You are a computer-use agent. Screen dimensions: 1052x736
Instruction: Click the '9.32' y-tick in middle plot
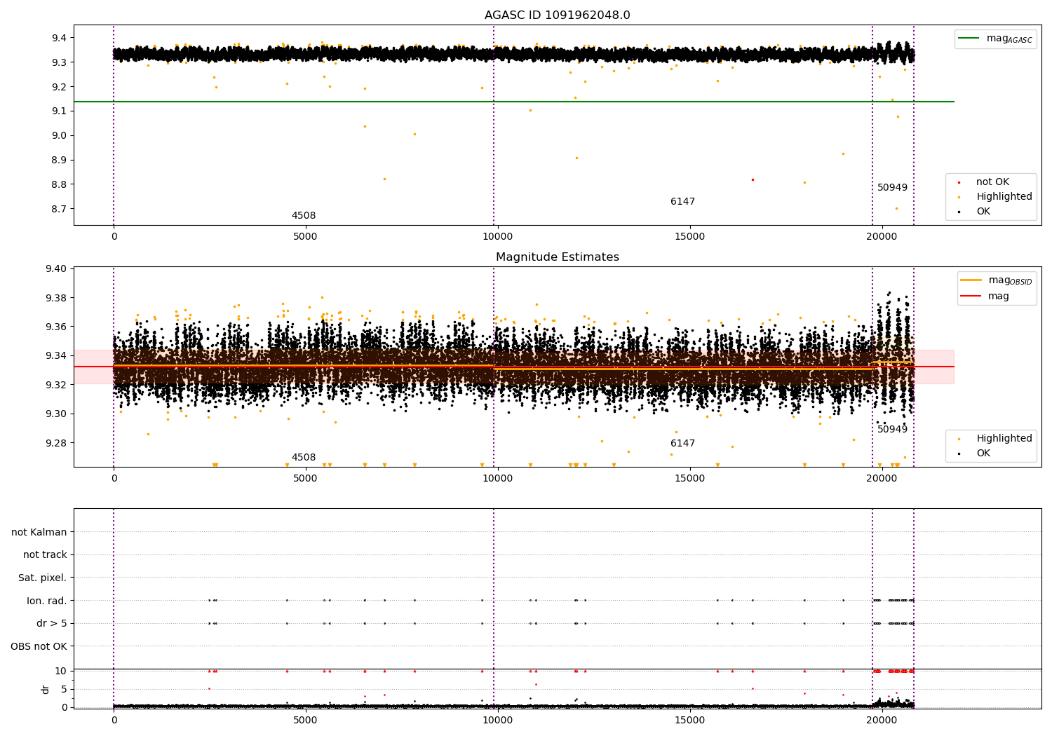57,385
